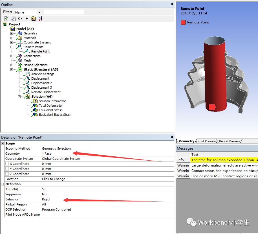
Task: Click the refresh search icon in Outline toolbar
Action: 6,19
